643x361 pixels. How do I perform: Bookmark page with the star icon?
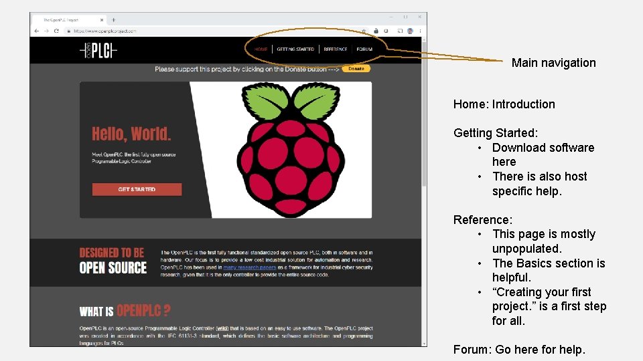363,31
